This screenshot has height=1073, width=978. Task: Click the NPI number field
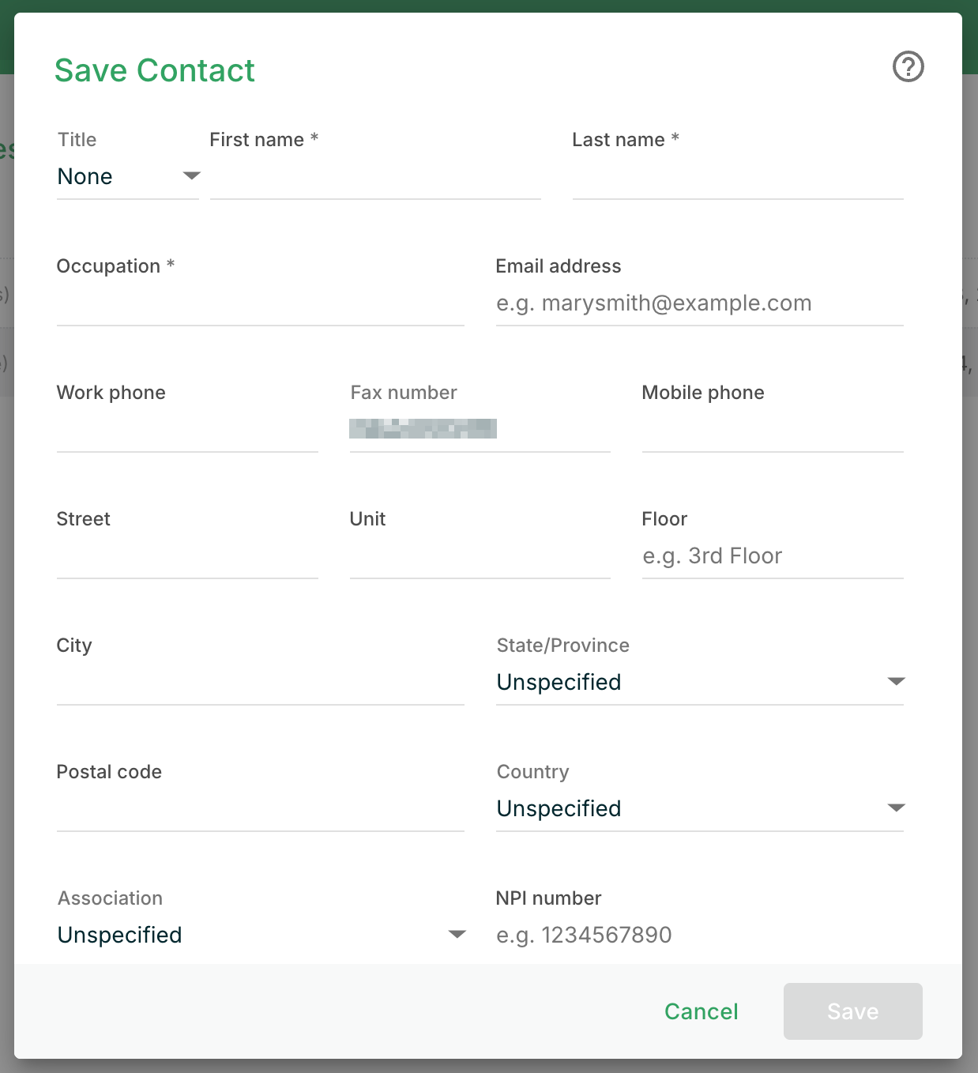pos(699,936)
